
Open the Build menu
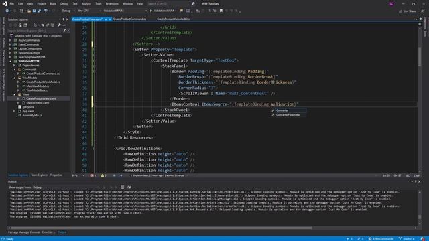[53, 4]
